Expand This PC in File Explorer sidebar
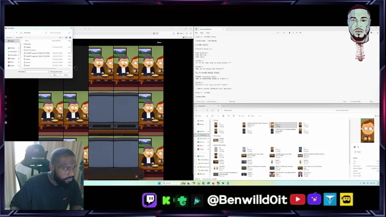Screen dimensions: 386x217 [x=196, y=156]
